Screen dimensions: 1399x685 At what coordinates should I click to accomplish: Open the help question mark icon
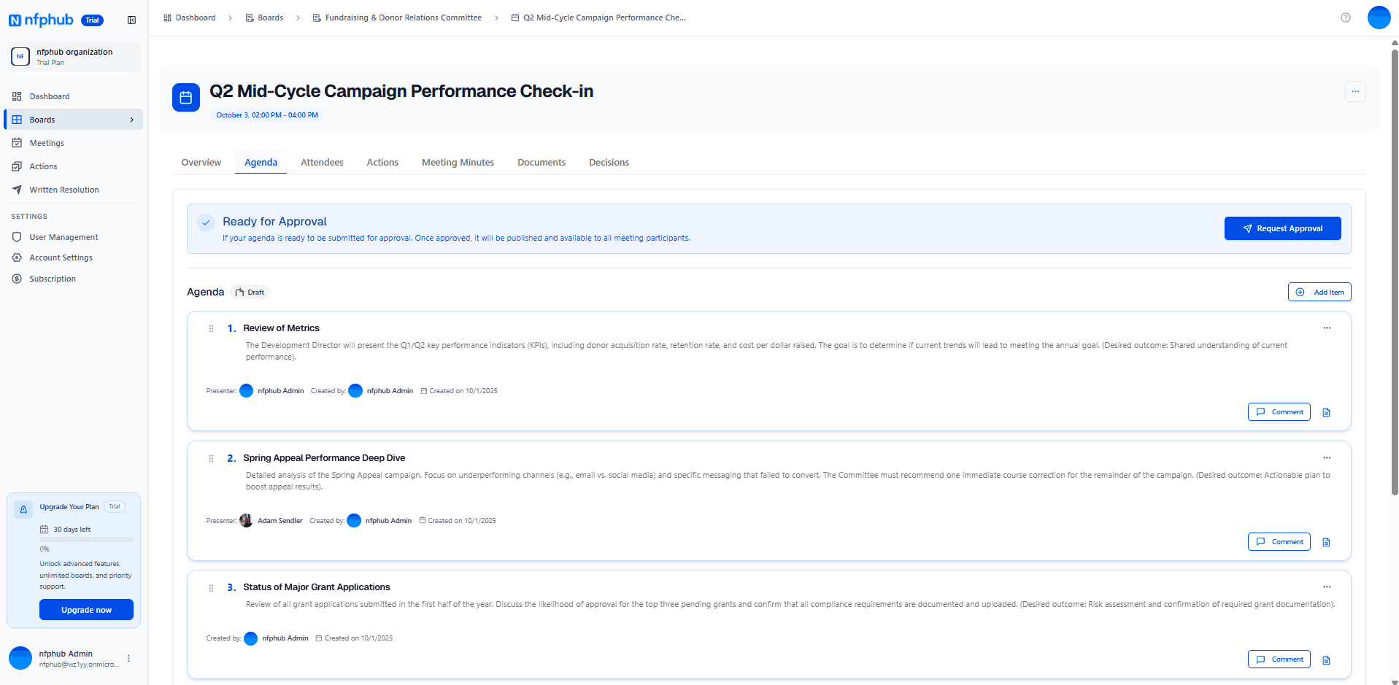tap(1345, 18)
